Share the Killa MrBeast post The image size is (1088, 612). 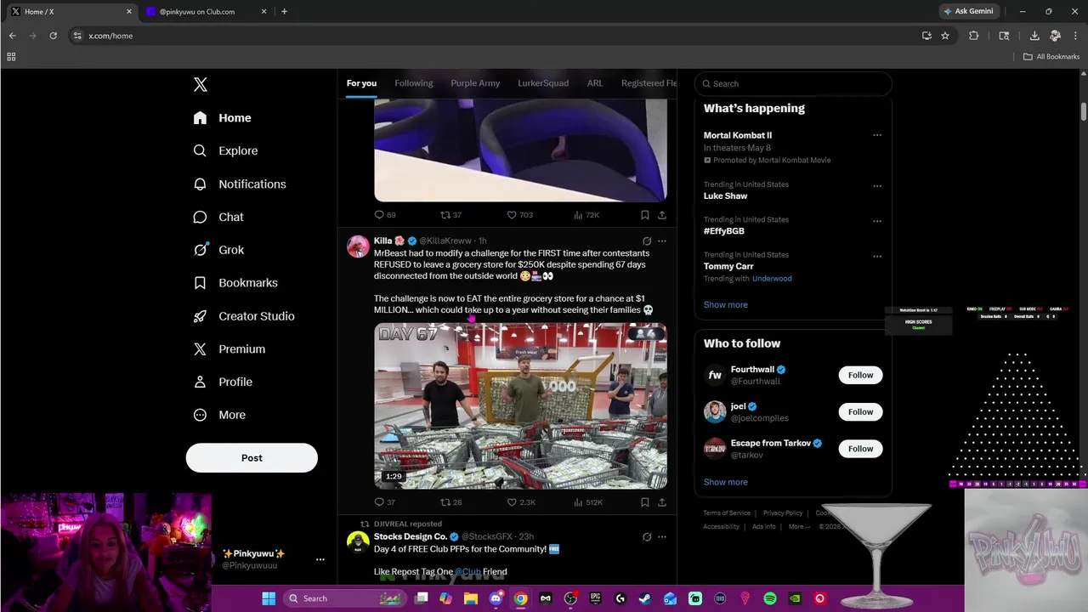pos(662,502)
